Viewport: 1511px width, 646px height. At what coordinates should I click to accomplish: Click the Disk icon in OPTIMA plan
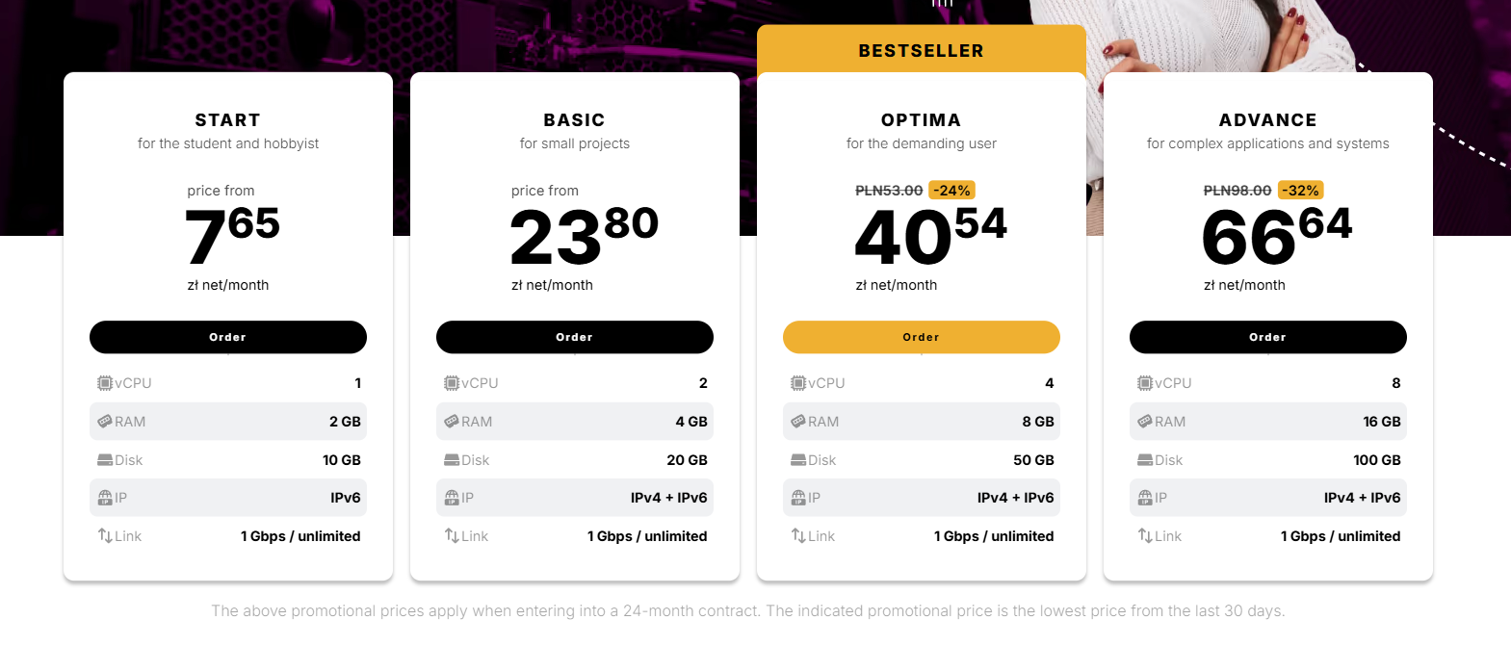pos(798,460)
